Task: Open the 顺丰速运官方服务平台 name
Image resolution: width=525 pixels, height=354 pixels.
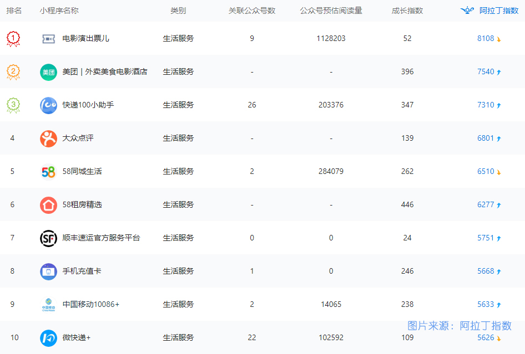Action: (101, 238)
